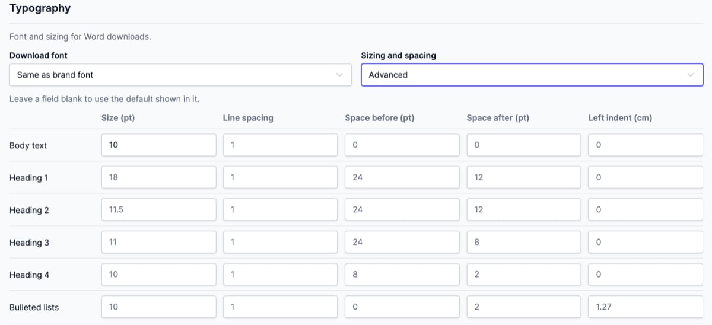712x325 pixels.
Task: Click Body text Space after field
Action: pyautogui.click(x=524, y=145)
